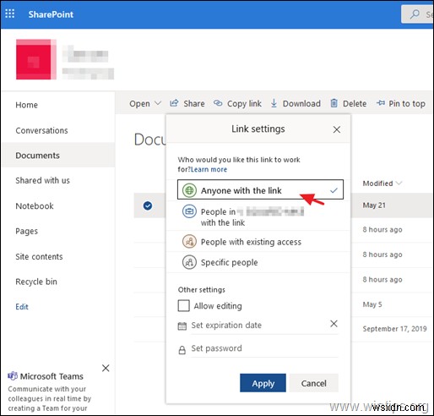434x416 pixels.
Task: Click the Download arrow icon
Action: 274,103
